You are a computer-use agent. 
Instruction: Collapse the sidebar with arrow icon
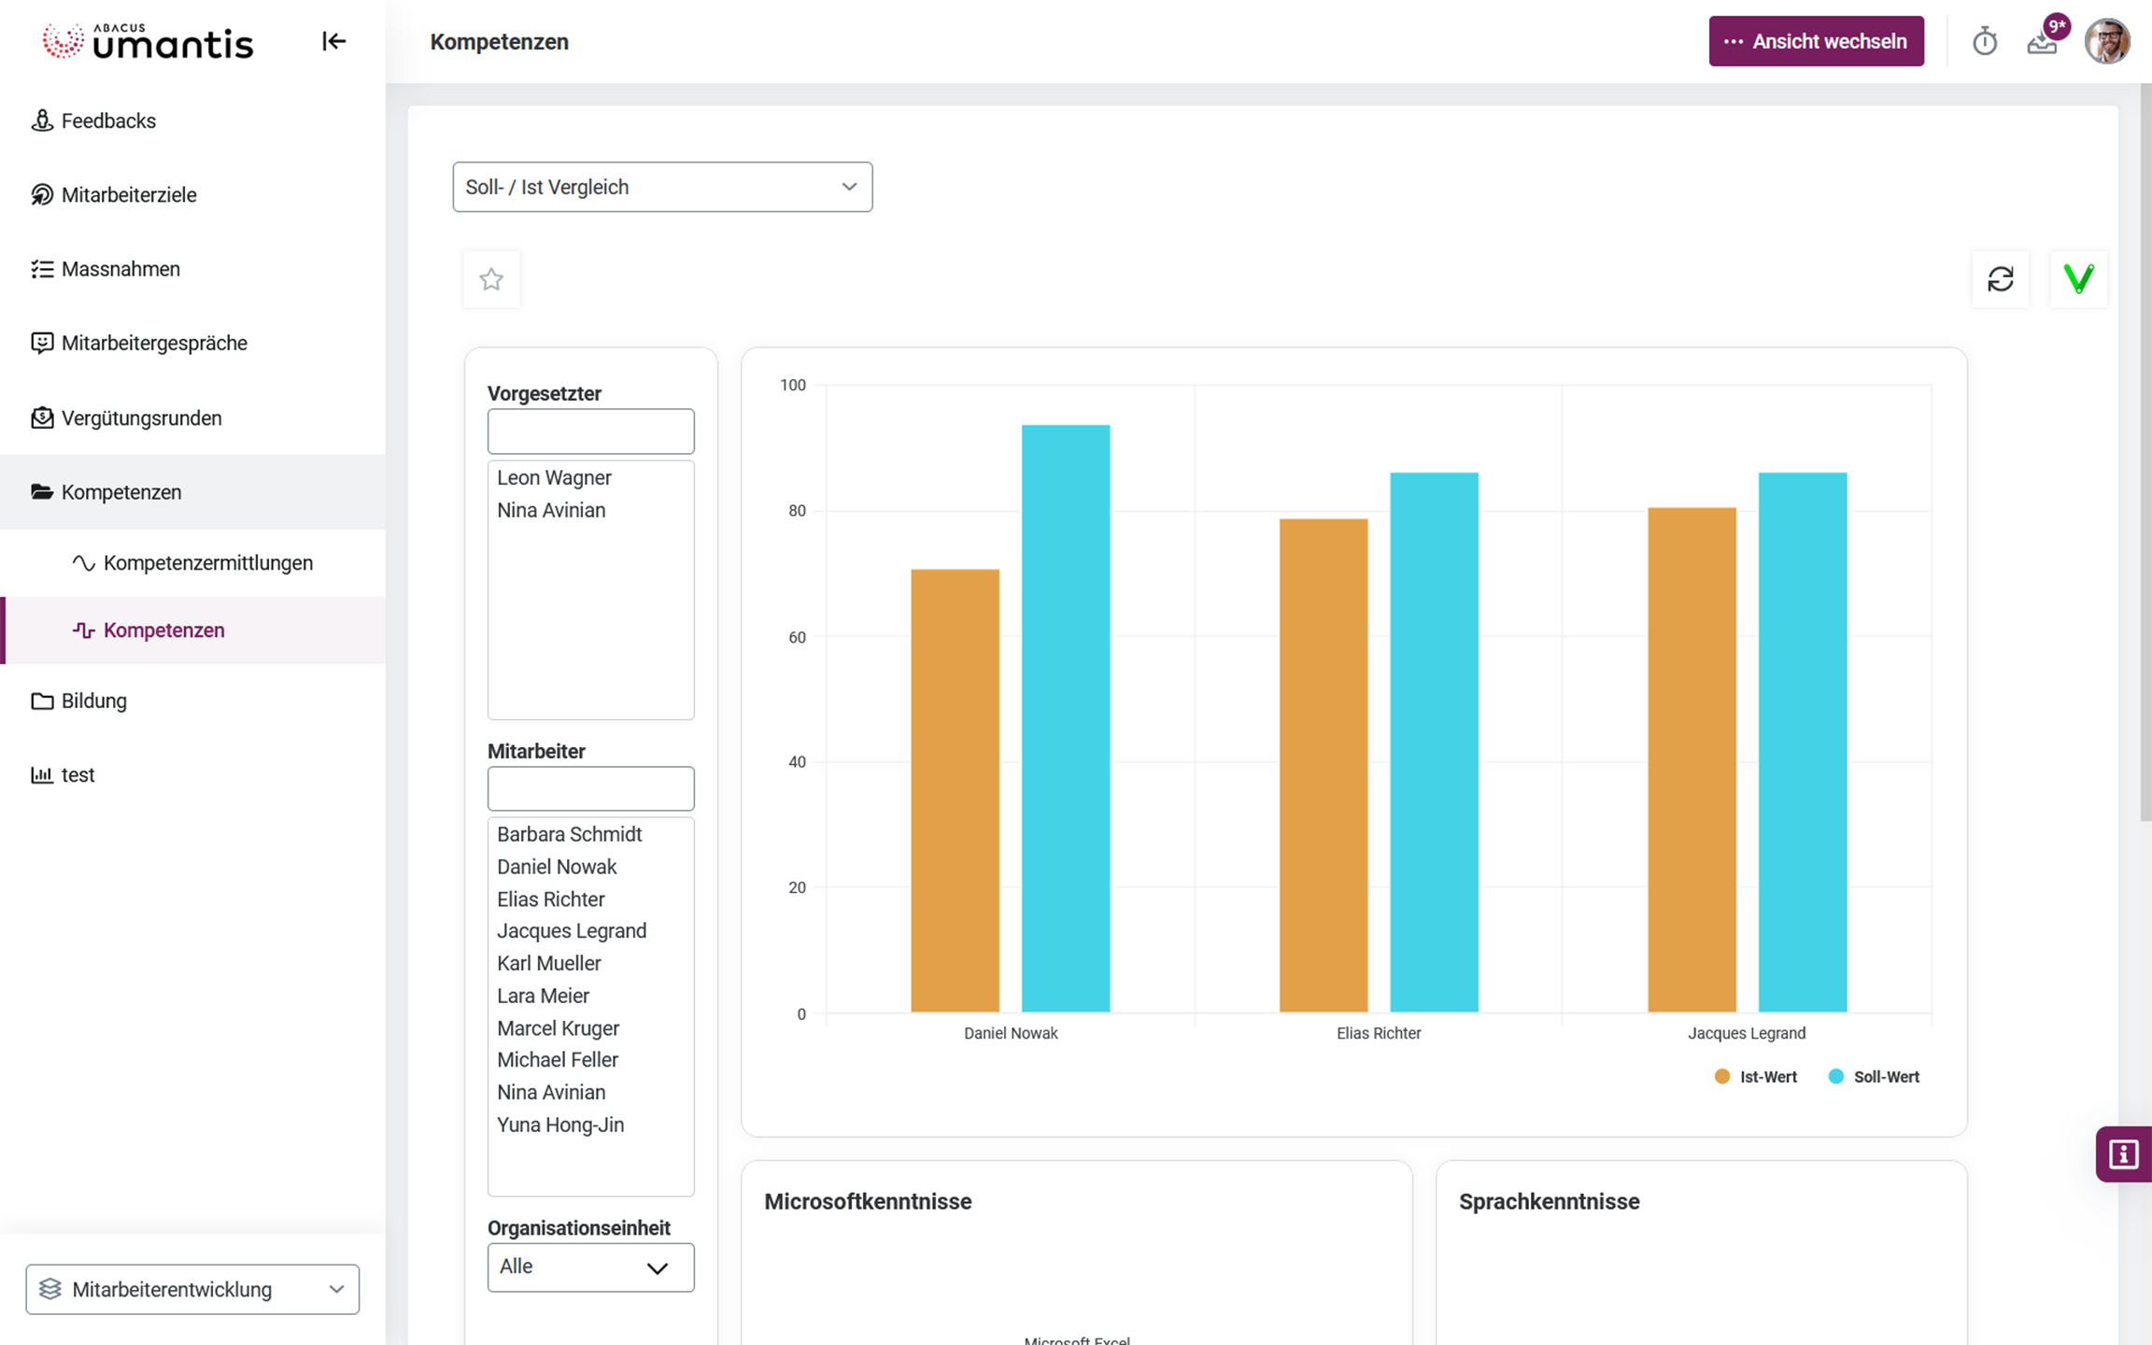tap(333, 41)
